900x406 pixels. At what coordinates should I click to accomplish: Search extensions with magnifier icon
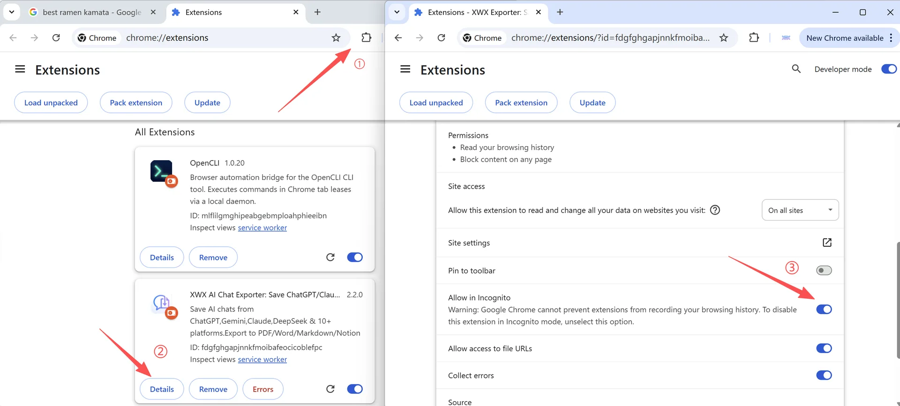coord(796,69)
